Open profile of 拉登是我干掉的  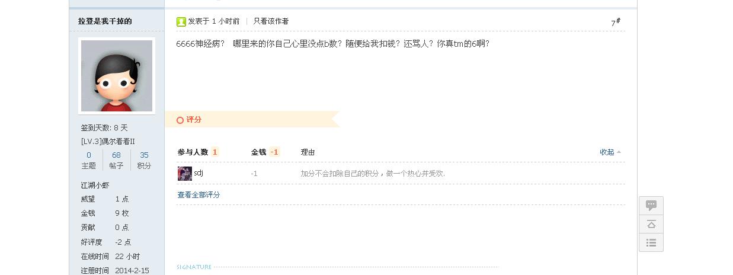(105, 21)
